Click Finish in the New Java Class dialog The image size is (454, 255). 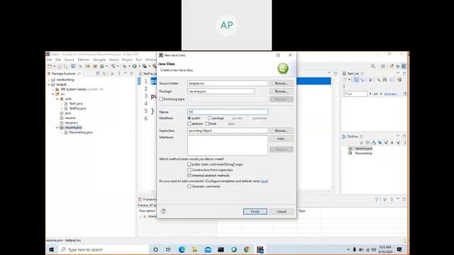pos(255,211)
